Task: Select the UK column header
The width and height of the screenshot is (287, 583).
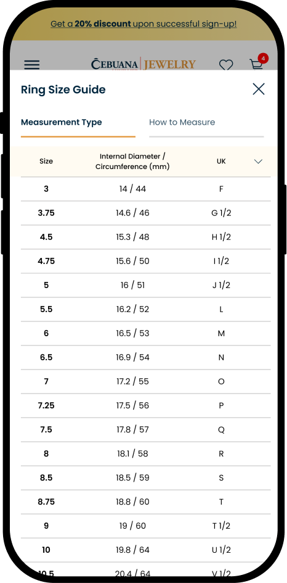Action: coord(221,162)
